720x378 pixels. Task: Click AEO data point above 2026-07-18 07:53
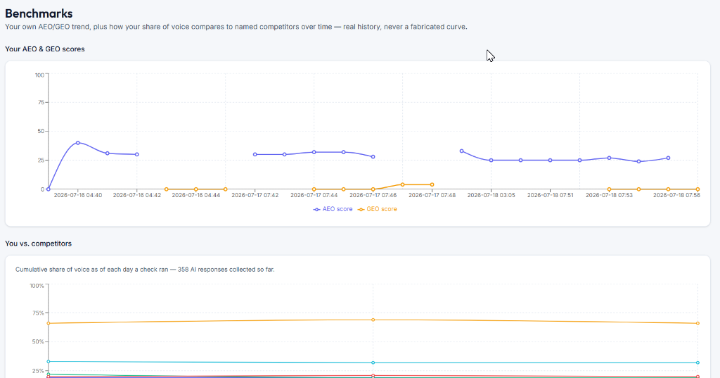610,158
